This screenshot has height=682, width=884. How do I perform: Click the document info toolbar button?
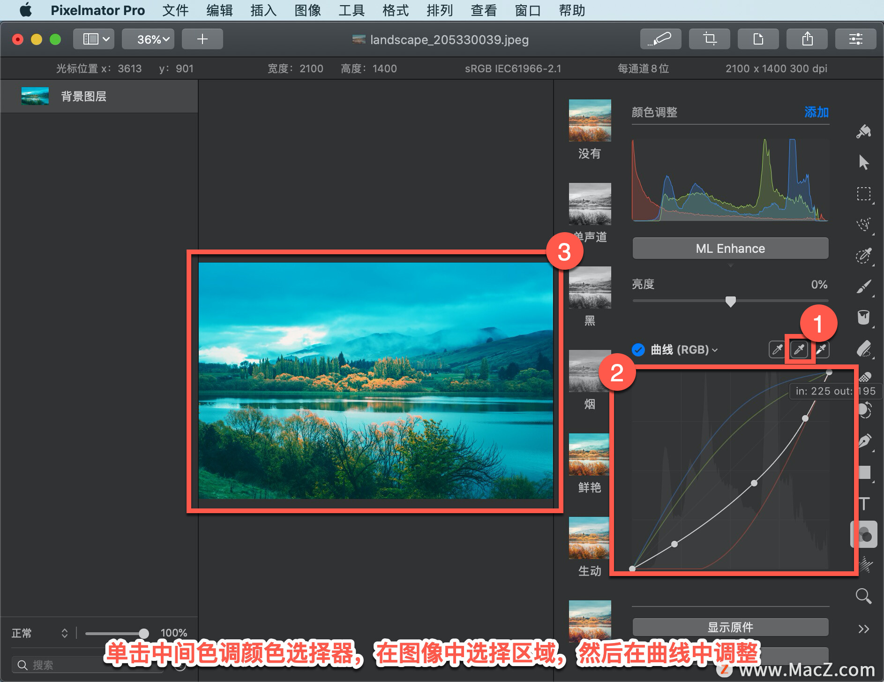point(758,39)
